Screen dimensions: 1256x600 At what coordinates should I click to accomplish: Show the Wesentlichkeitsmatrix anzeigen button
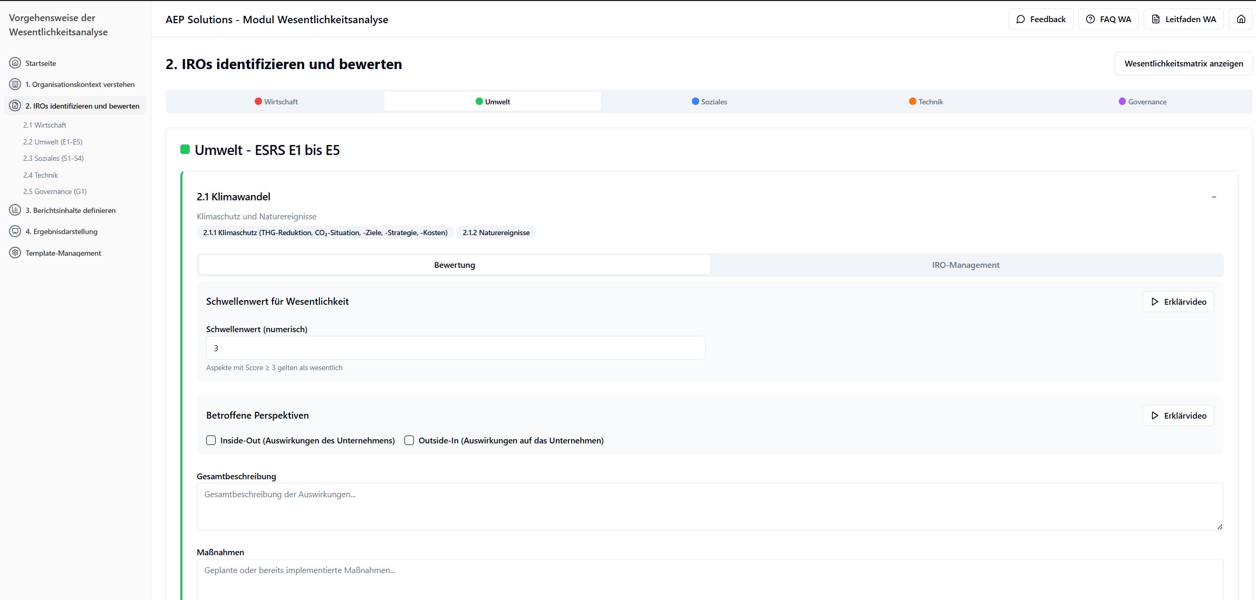pos(1183,63)
